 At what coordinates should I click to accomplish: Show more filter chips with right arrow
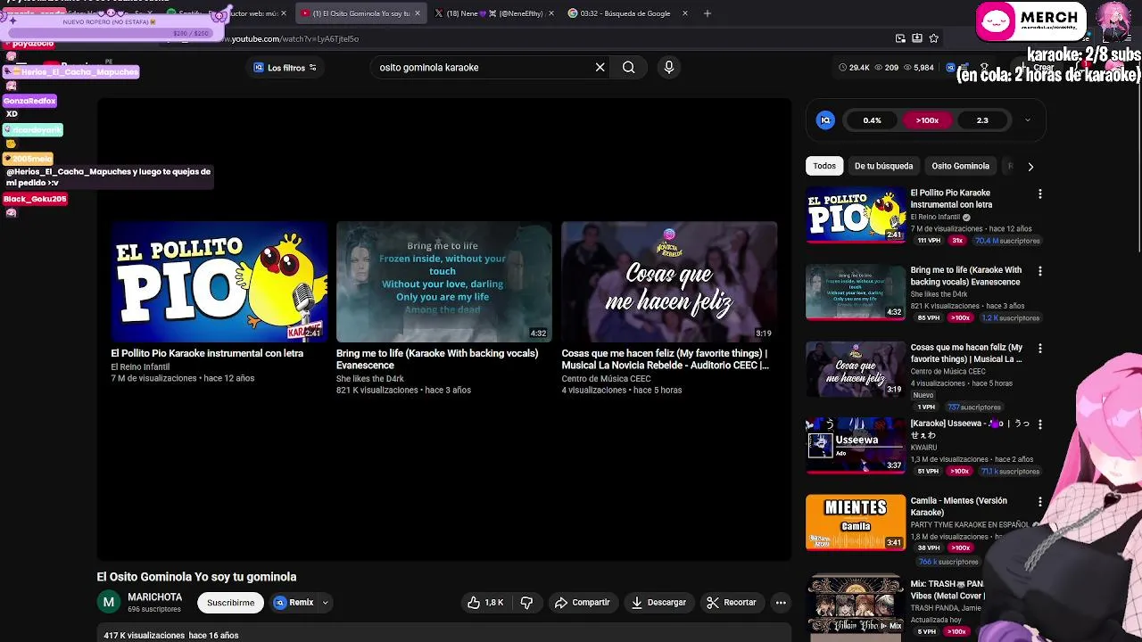point(1030,167)
